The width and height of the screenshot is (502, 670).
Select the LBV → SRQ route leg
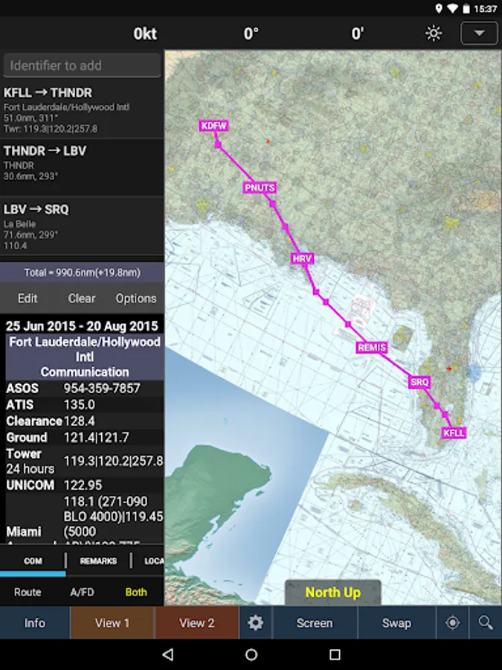82,226
